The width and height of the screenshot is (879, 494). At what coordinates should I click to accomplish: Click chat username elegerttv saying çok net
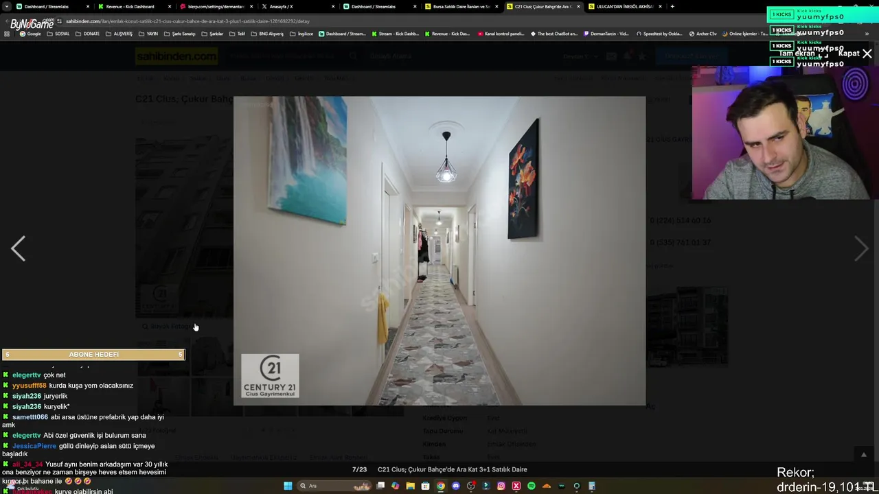pos(26,375)
